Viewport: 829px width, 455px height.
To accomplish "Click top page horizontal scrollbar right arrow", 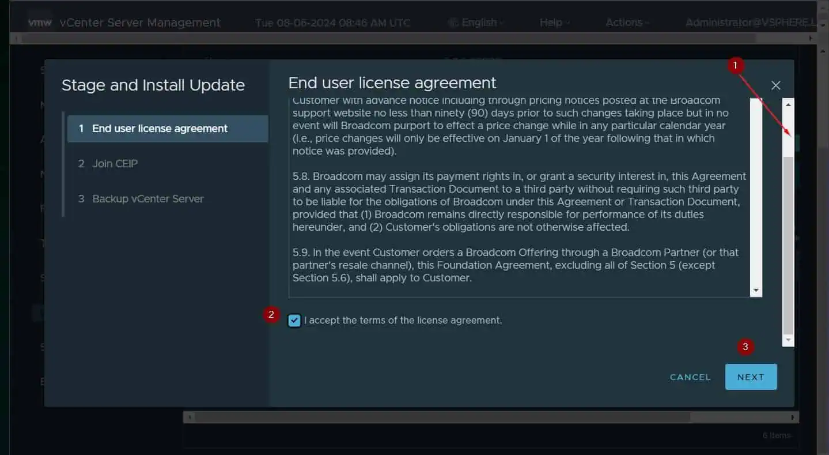I will click(811, 38).
